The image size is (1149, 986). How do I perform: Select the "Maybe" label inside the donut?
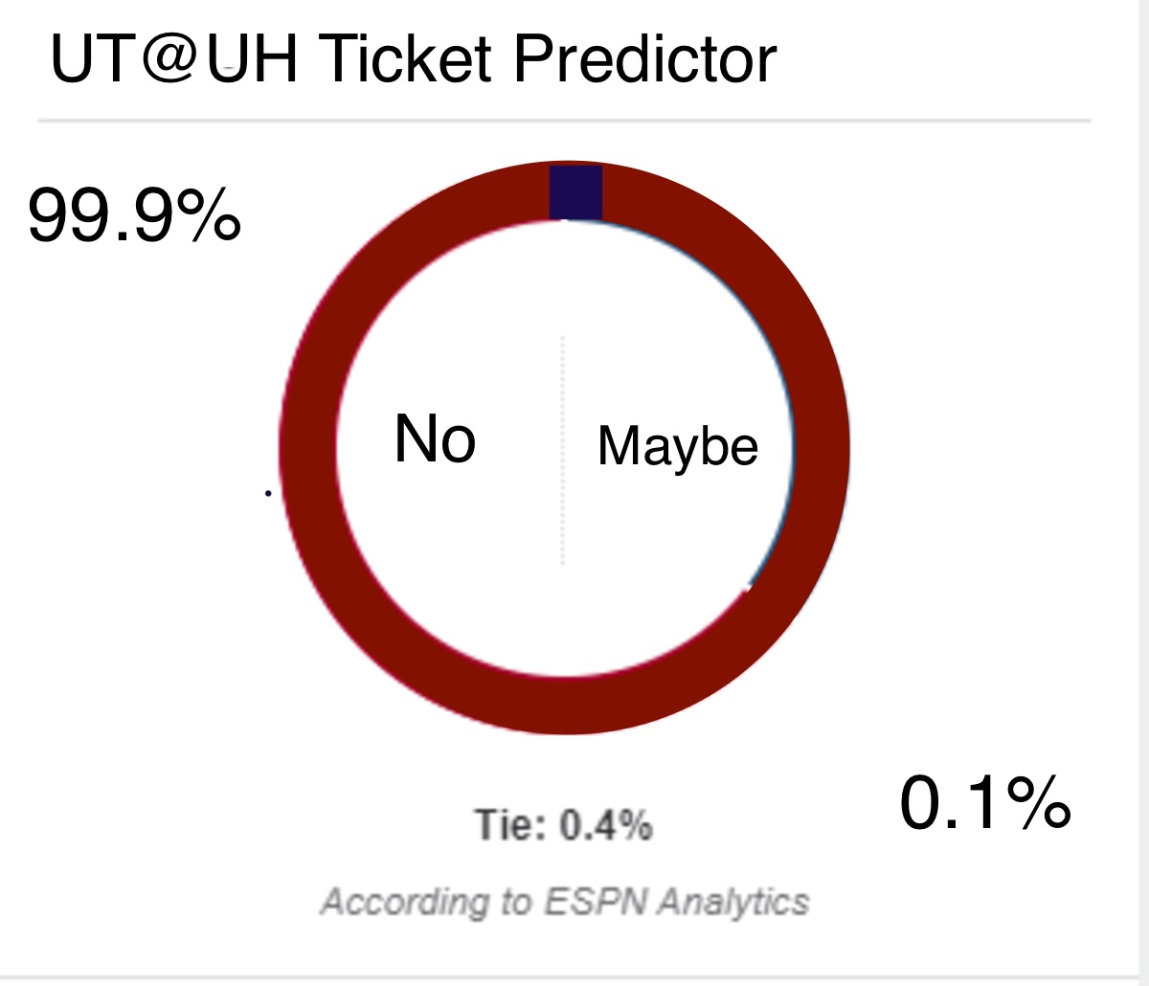[x=678, y=446]
